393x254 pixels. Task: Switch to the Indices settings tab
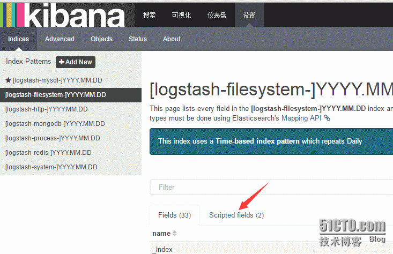click(19, 39)
